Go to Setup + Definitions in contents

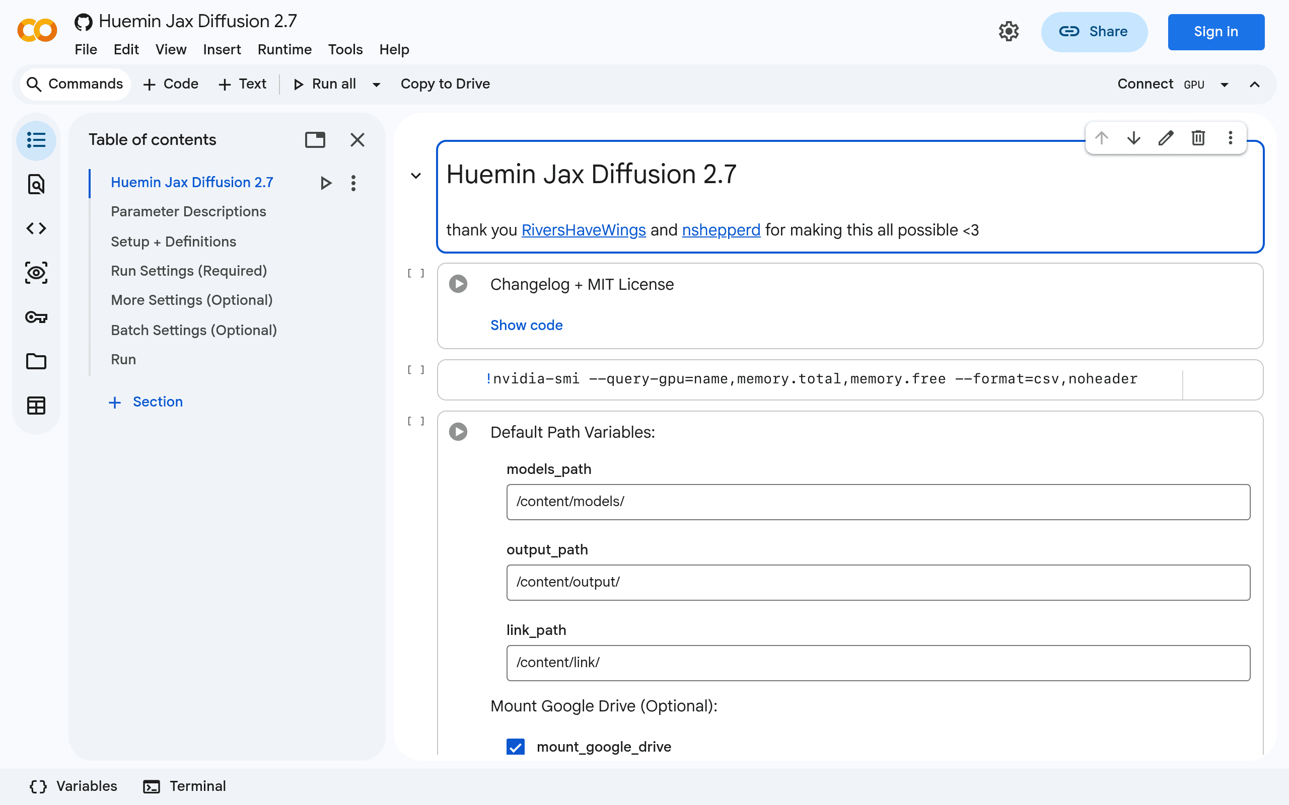(x=174, y=242)
